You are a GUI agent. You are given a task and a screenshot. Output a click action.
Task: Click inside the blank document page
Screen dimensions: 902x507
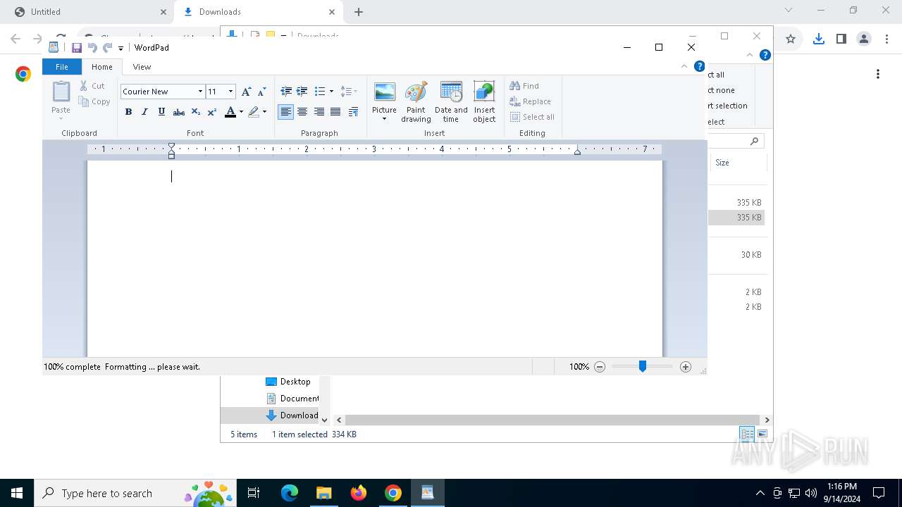[x=375, y=258]
